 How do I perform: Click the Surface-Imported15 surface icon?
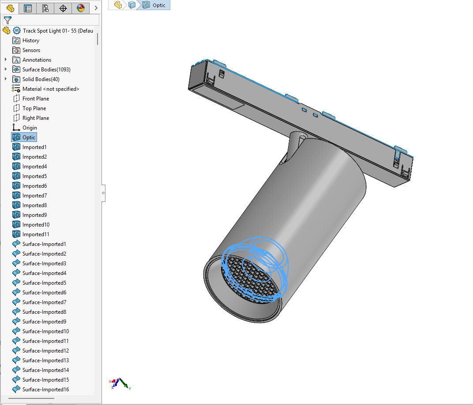[x=16, y=380]
